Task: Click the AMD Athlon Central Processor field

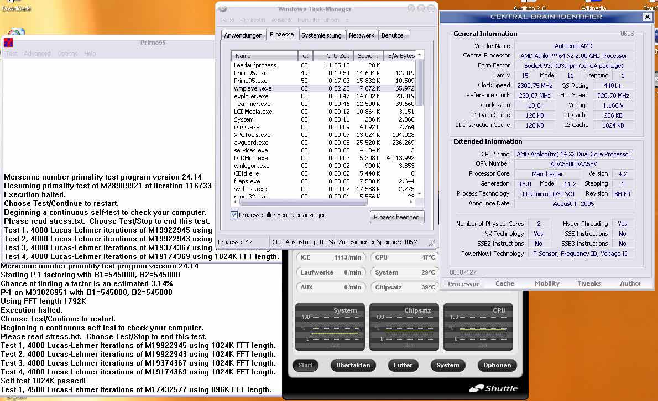Action: point(573,56)
